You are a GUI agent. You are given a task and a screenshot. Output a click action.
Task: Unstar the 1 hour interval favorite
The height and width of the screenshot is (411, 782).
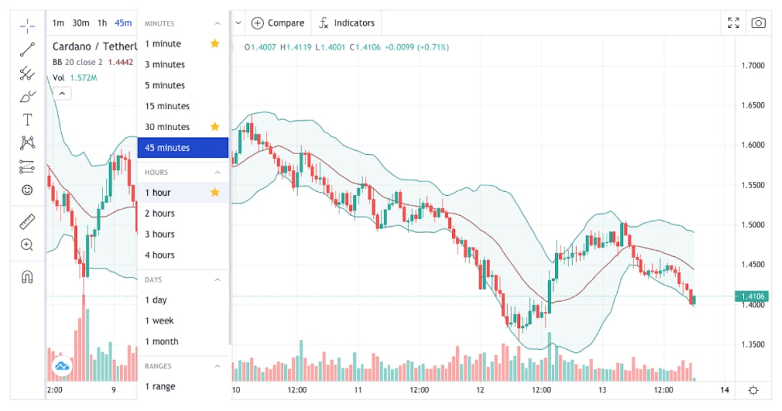coord(214,192)
